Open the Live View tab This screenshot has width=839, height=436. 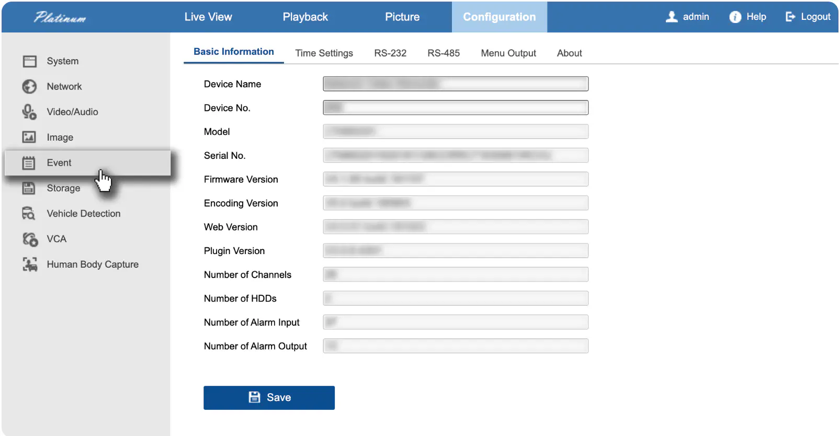point(208,17)
